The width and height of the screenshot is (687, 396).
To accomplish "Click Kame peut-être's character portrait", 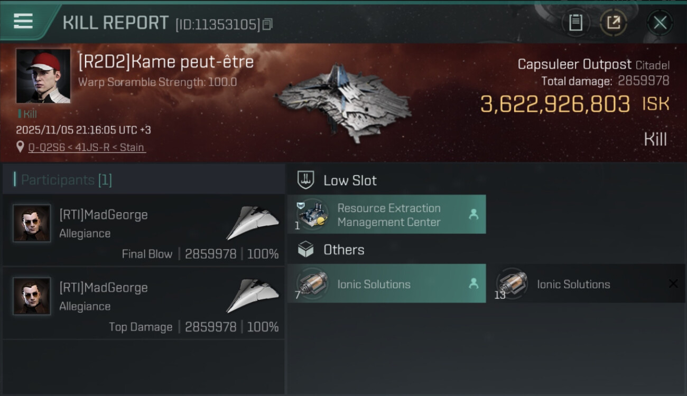I will 43,76.
